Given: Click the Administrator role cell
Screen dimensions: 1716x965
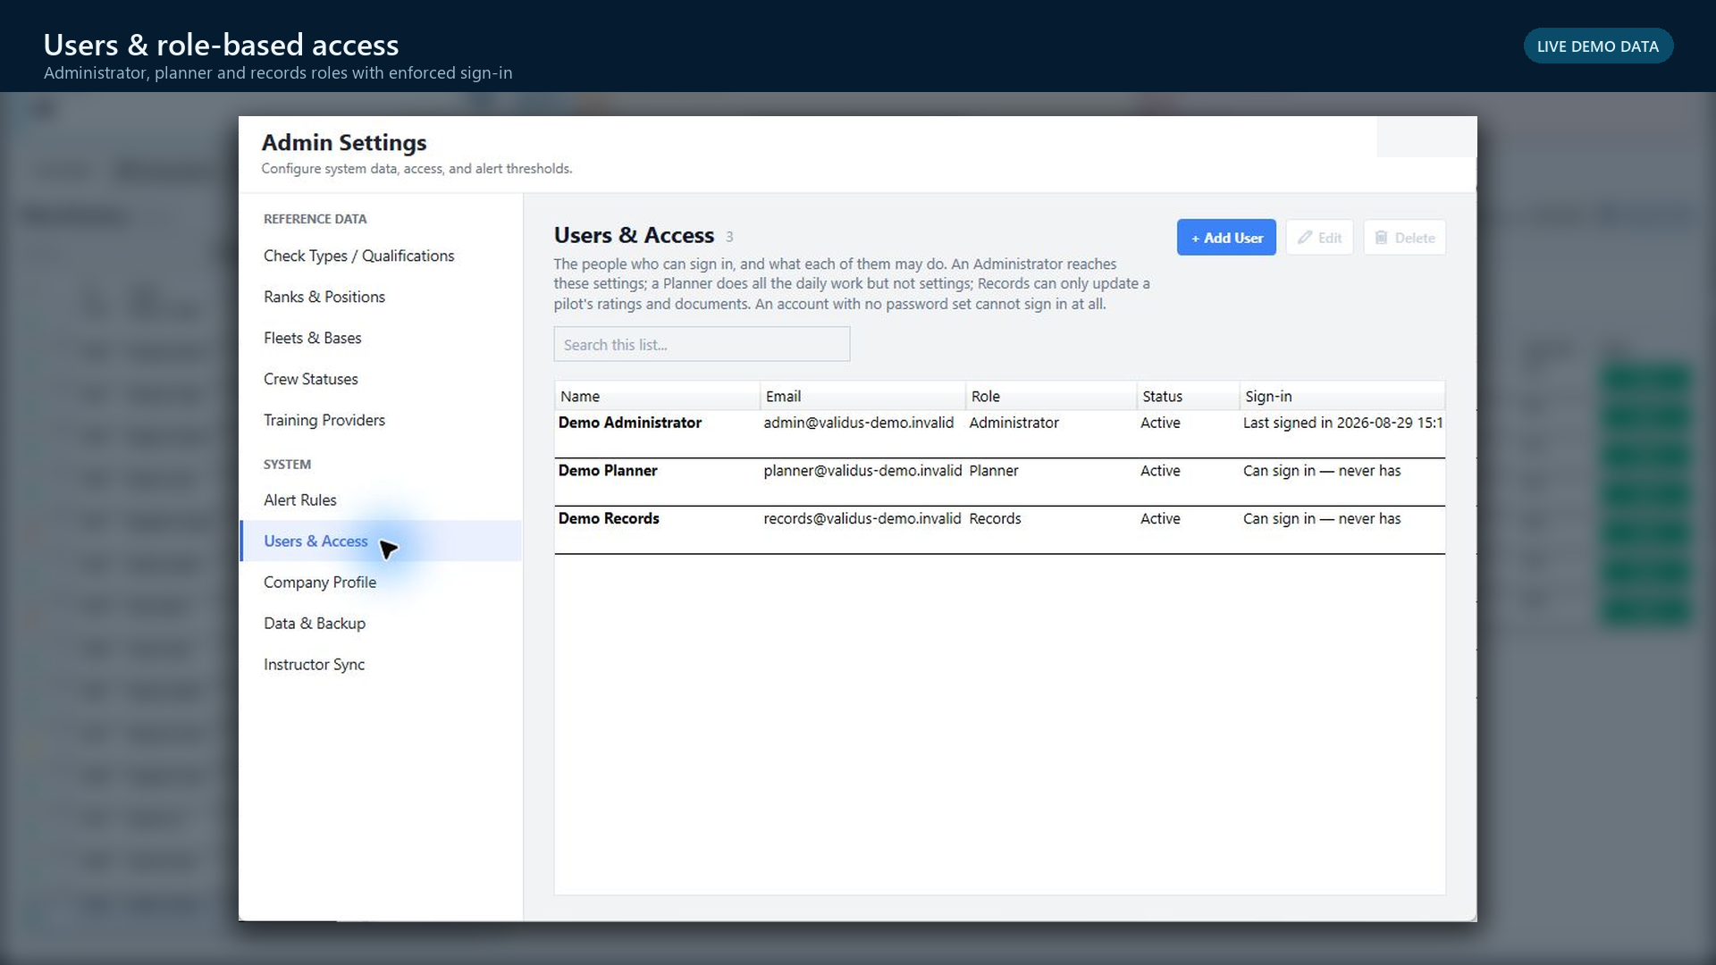Looking at the screenshot, I should click(x=1014, y=423).
